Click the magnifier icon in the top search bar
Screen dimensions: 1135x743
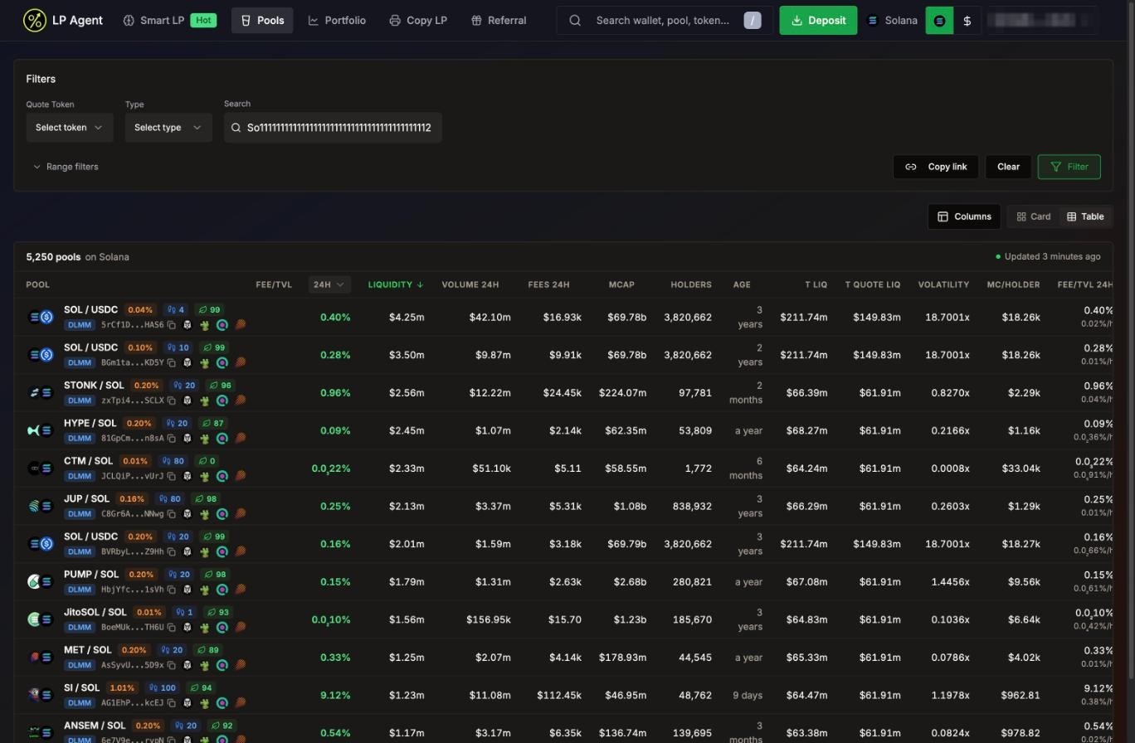(x=575, y=21)
